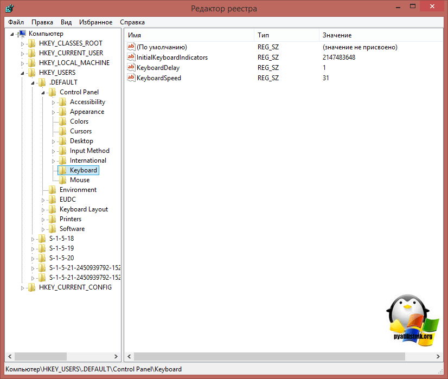Click the Colors folder icon
This screenshot has height=379, width=448.
point(63,121)
